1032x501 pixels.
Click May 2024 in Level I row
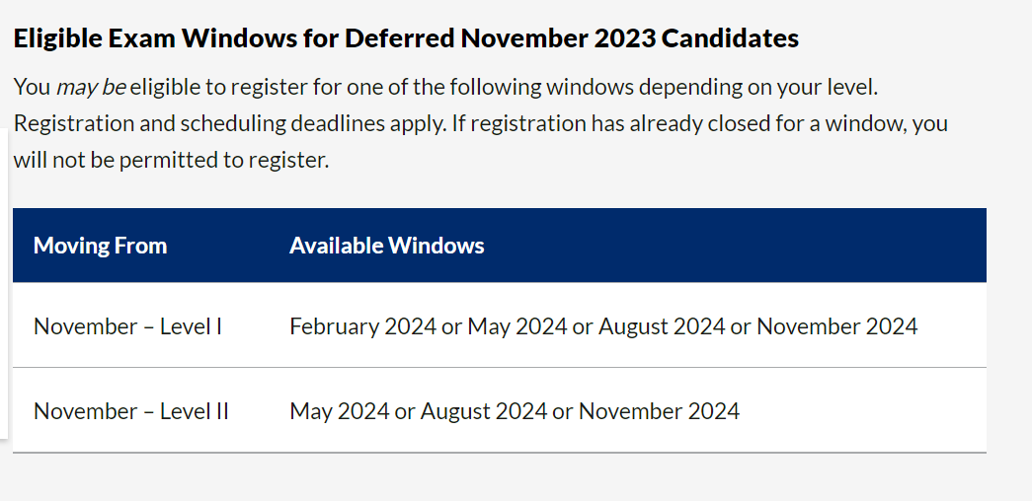(517, 326)
